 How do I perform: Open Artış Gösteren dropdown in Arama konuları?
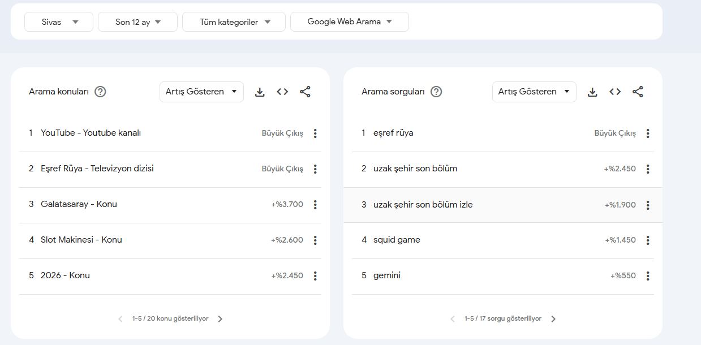[x=201, y=92]
